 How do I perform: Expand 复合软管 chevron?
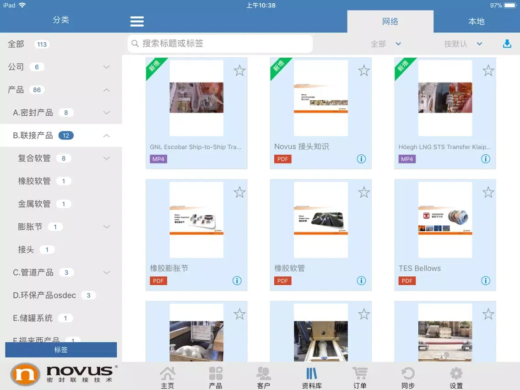(107, 158)
